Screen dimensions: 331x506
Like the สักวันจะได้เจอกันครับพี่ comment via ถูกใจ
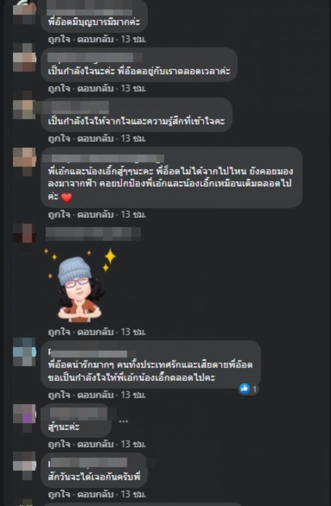(x=59, y=494)
